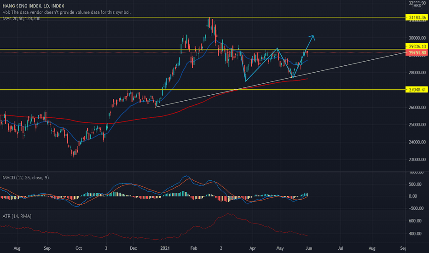Click the Aug 2020 label on time axis
This screenshot has width=429, height=253.
(17, 248)
